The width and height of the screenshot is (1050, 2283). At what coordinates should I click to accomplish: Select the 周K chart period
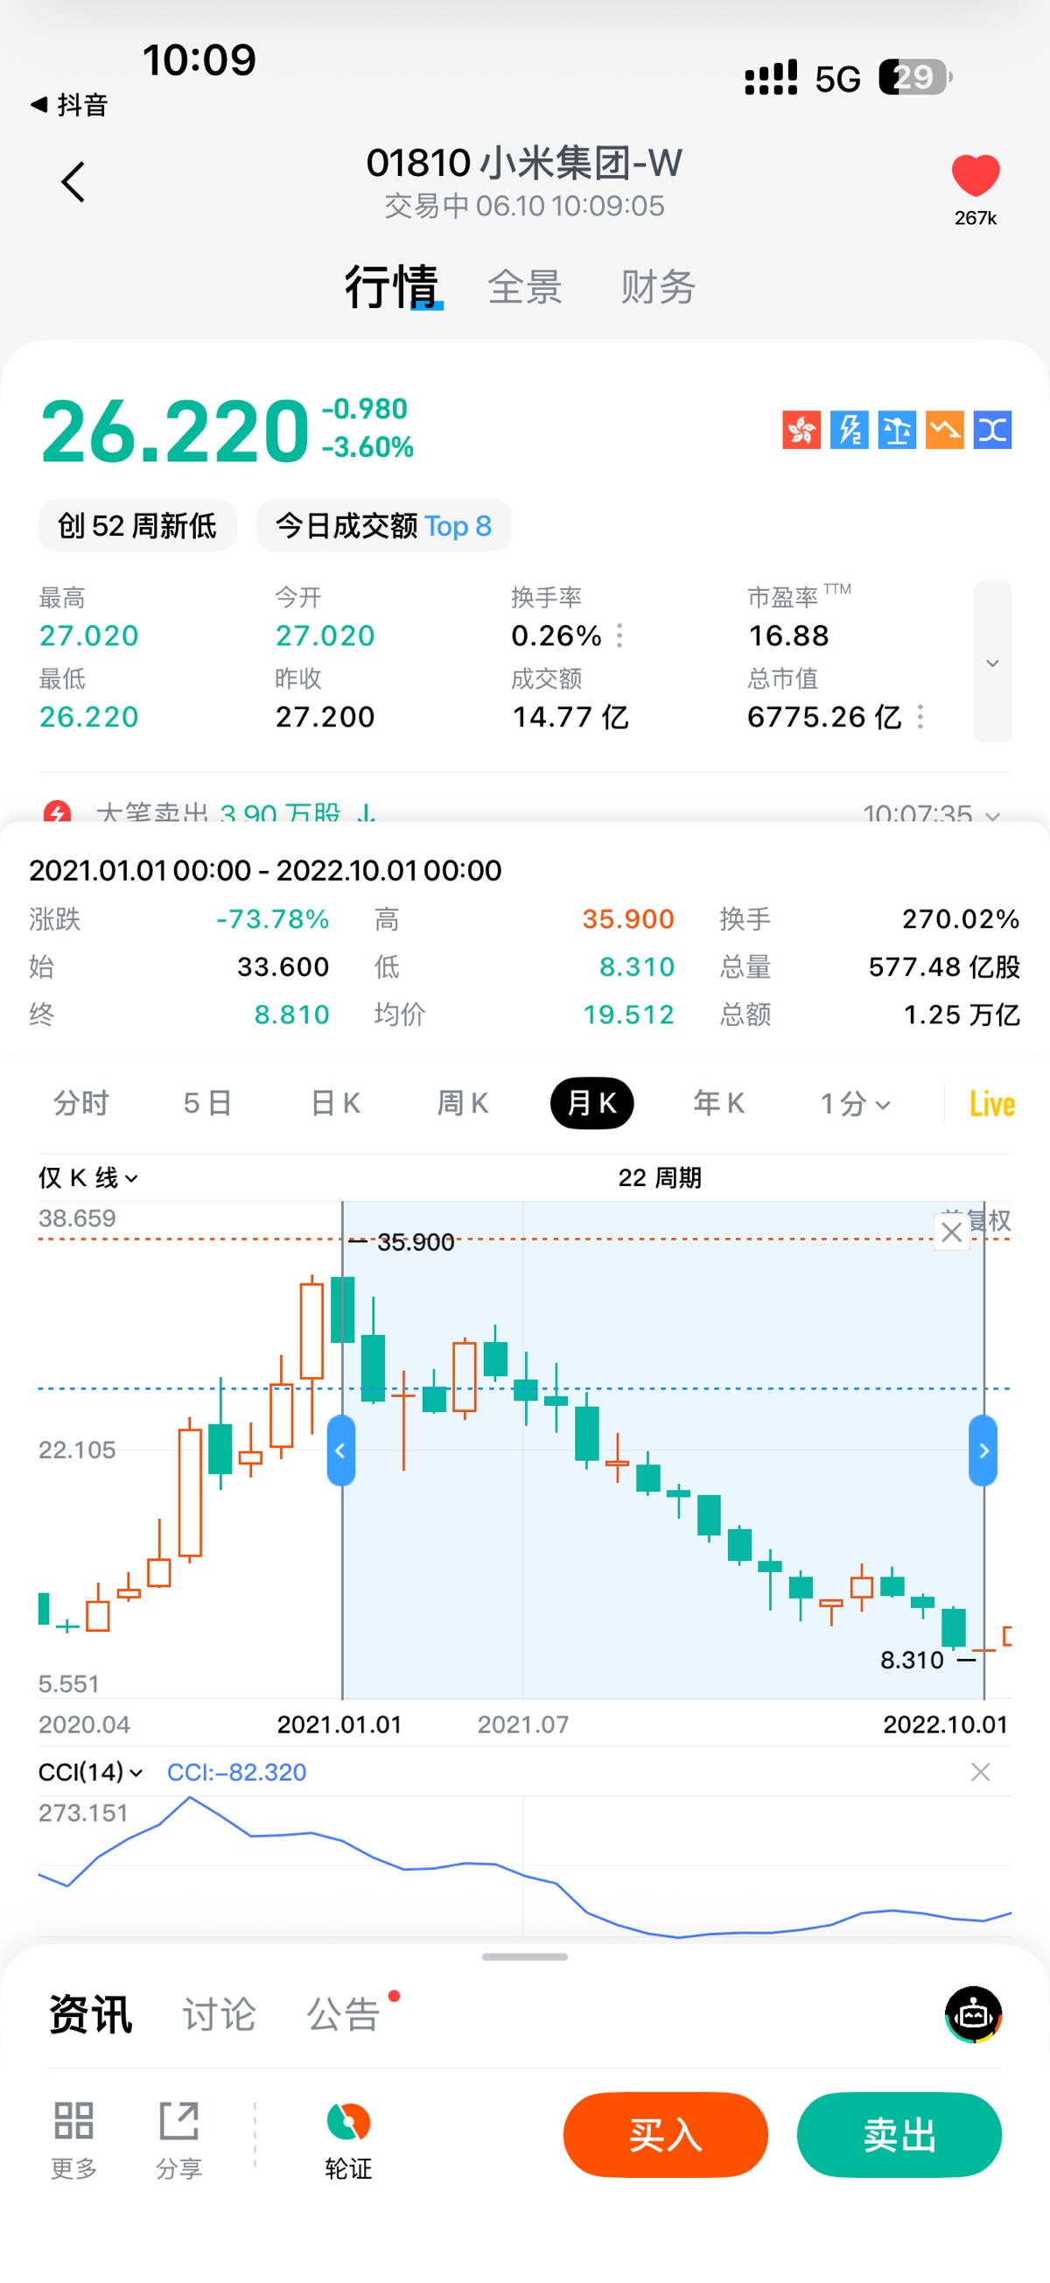click(463, 1103)
